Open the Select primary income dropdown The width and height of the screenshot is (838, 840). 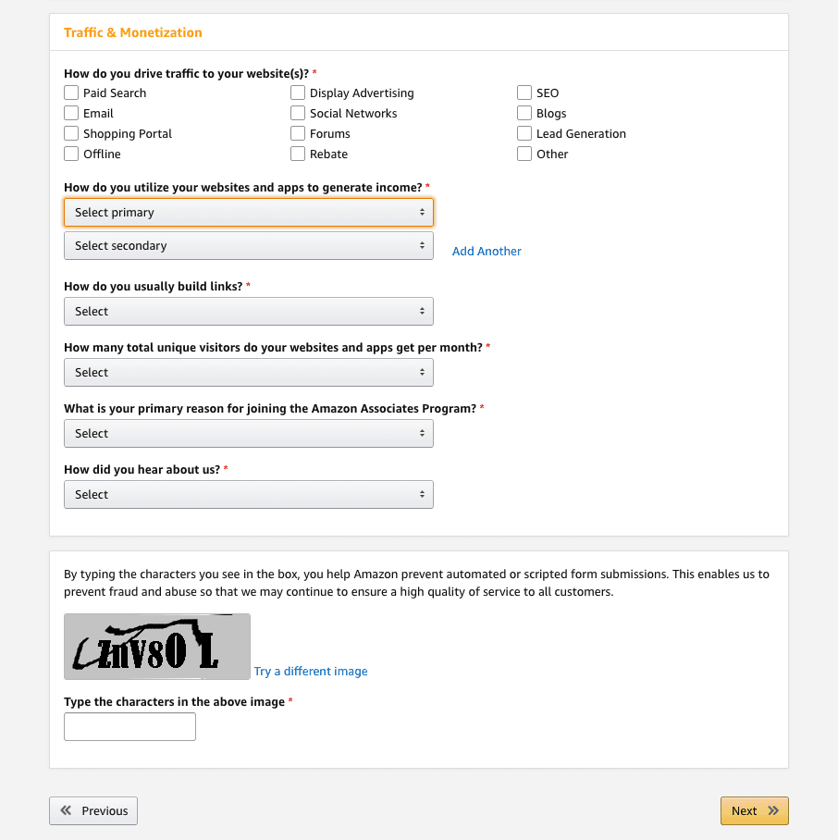point(248,212)
